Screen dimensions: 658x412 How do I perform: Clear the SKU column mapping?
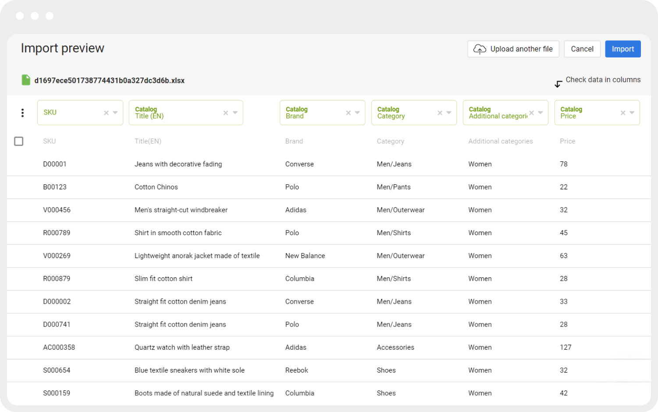[106, 113]
